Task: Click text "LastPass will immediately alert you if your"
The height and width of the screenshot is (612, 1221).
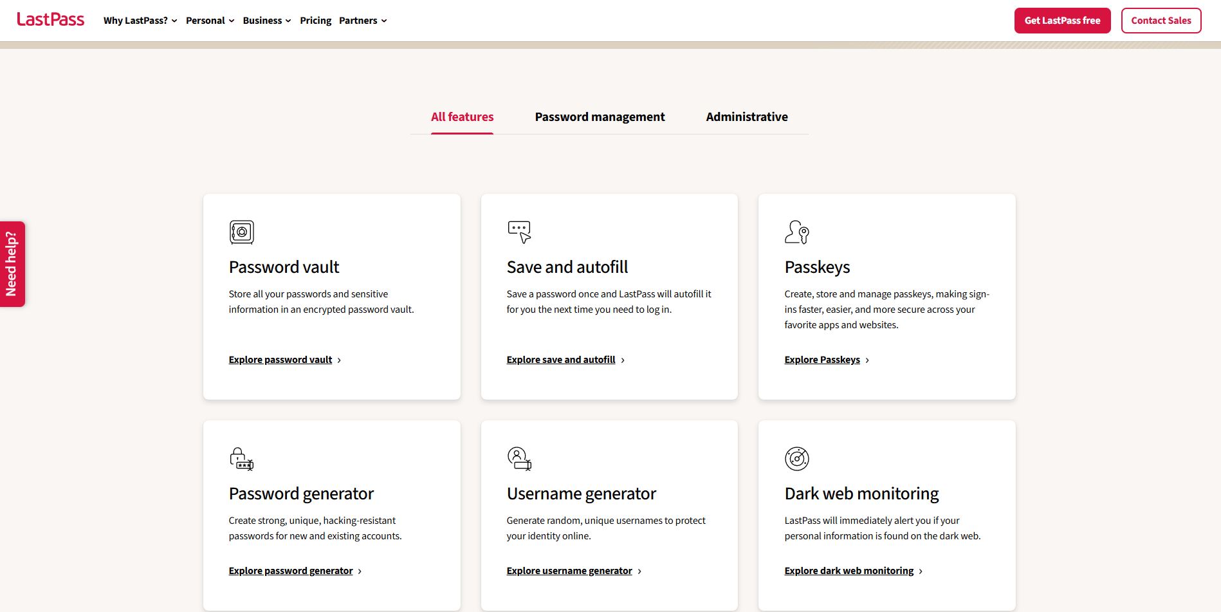Action: (872, 521)
